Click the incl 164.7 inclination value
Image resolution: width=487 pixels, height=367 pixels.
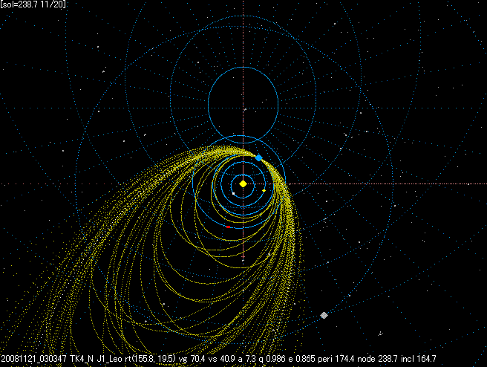coord(419,359)
